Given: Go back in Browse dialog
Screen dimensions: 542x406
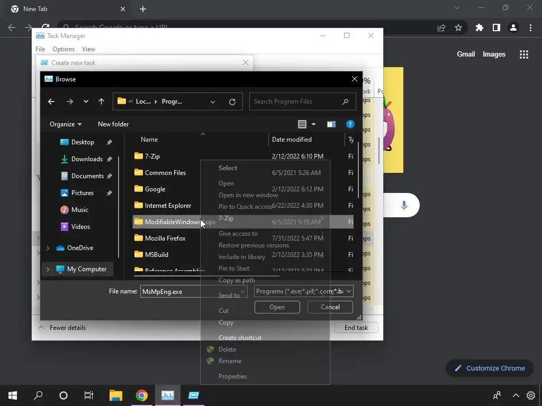Looking at the screenshot, I should coord(51,101).
